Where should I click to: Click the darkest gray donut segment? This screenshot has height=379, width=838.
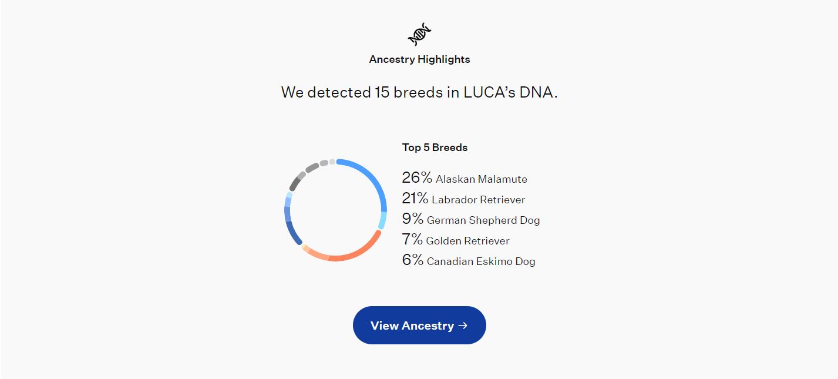(x=294, y=185)
